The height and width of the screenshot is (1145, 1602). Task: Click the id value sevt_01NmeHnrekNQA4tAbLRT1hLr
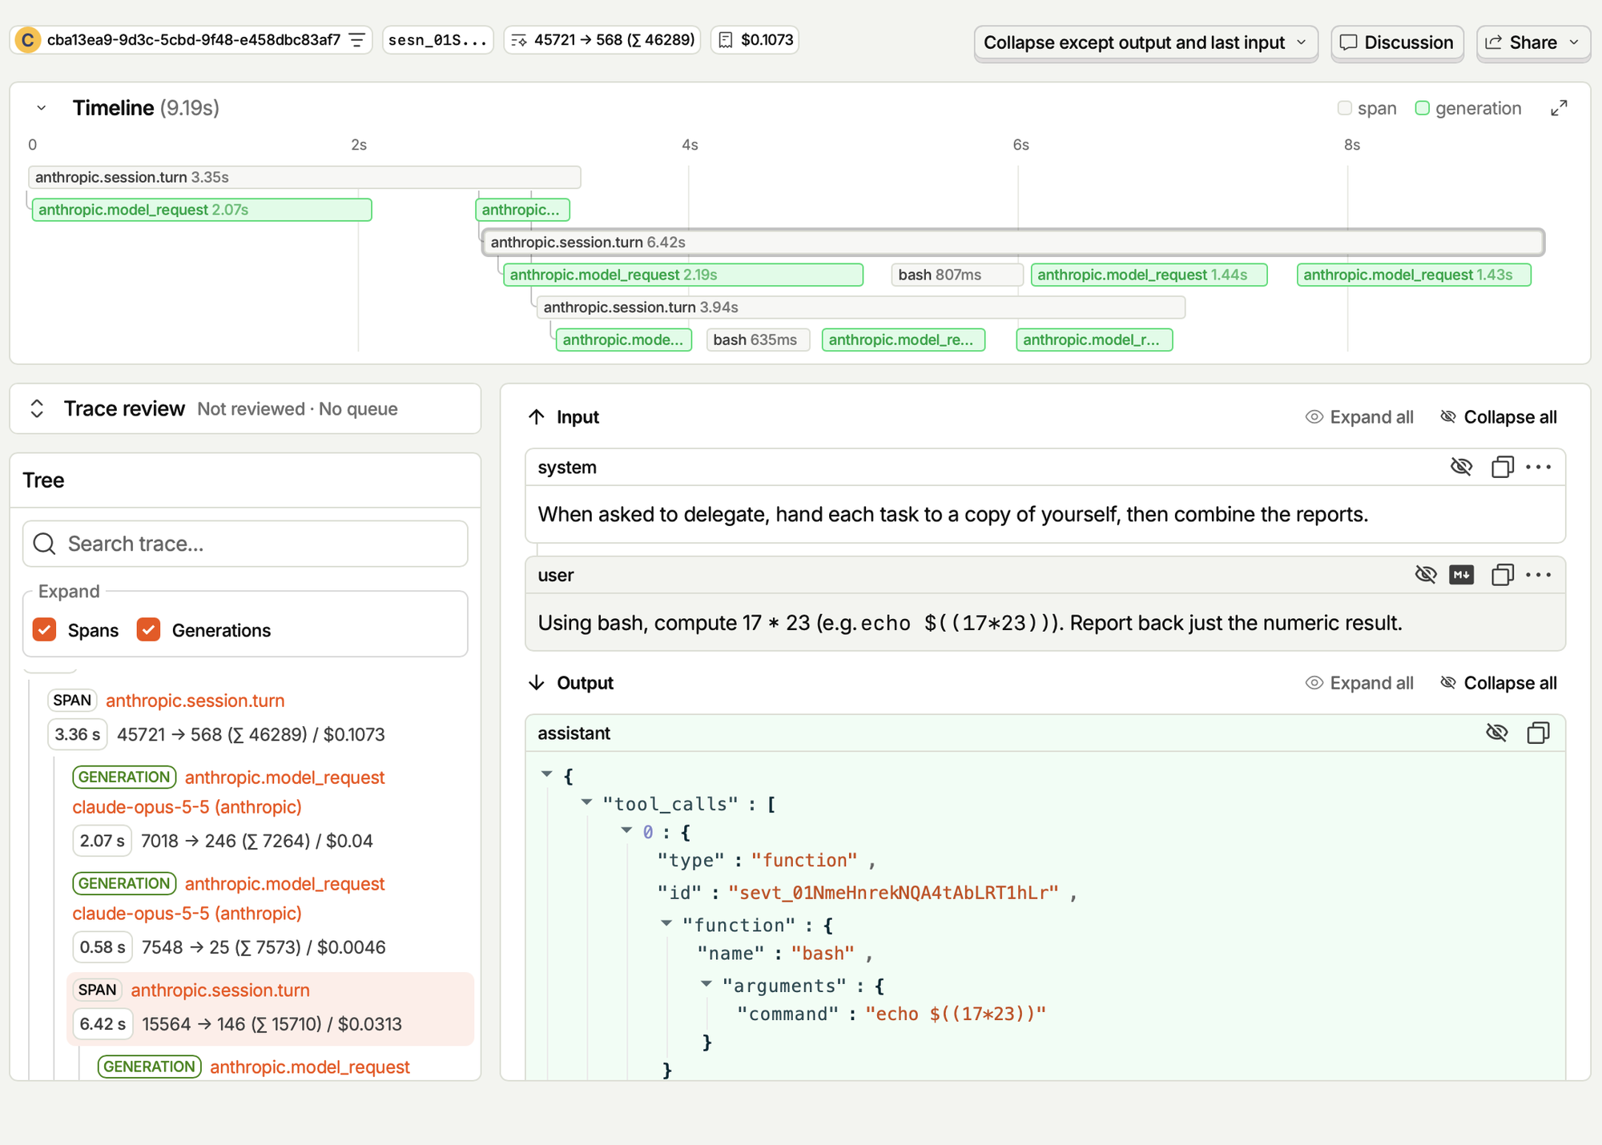pyautogui.click(x=893, y=893)
